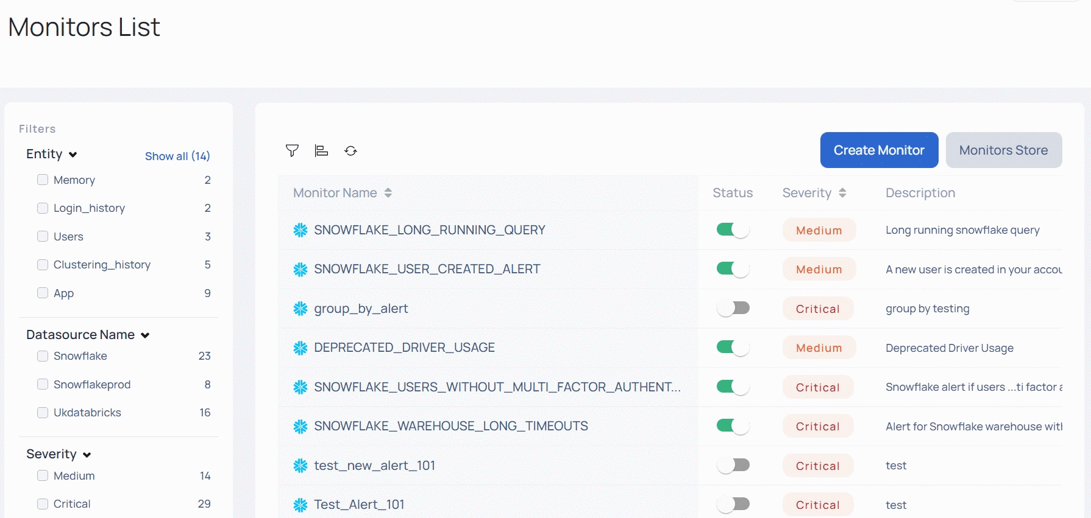The height and width of the screenshot is (518, 1091).
Task: Click the Description column header
Action: 920,193
